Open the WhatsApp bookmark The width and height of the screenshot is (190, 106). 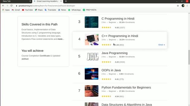pyautogui.click(x=75, y=10)
